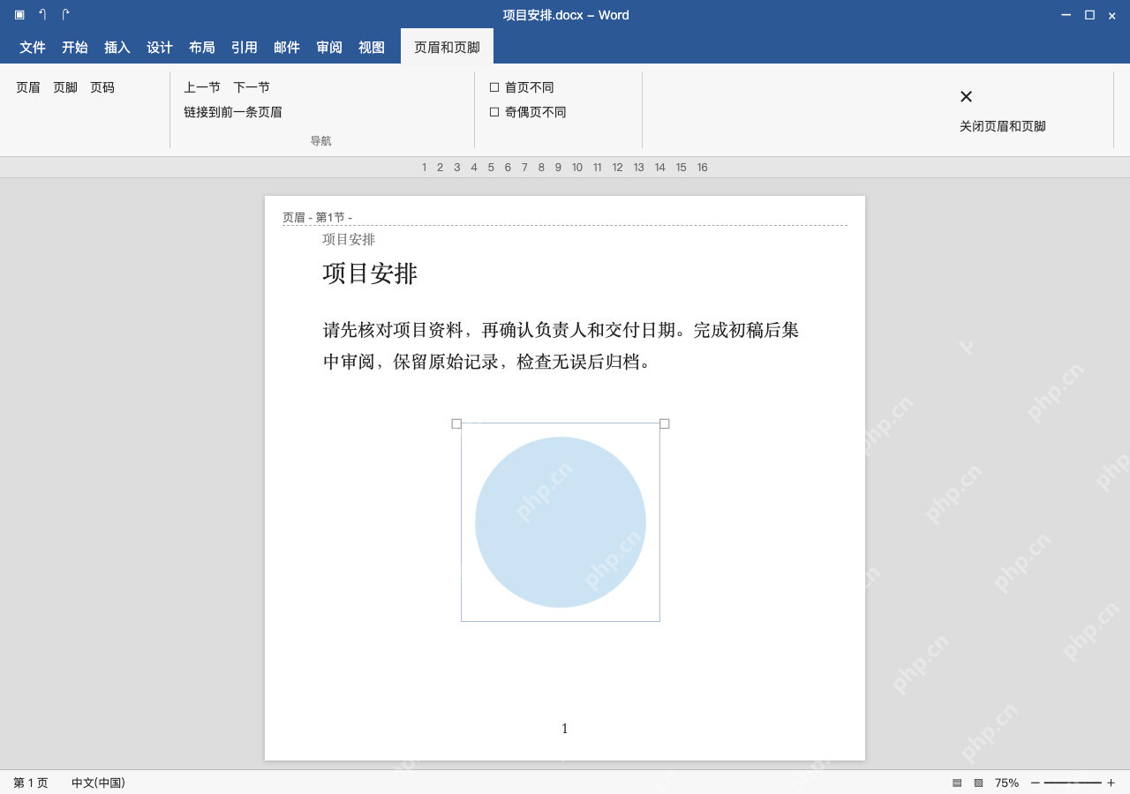Viewport: 1130px width, 794px height.
Task: Click the 页脚 ribbon button
Action: tap(65, 87)
